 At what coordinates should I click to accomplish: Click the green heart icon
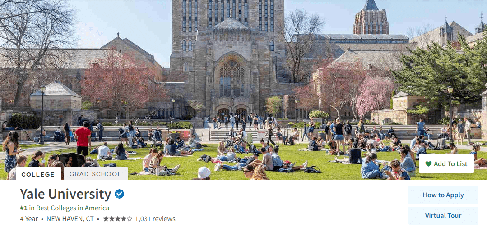tap(428, 164)
